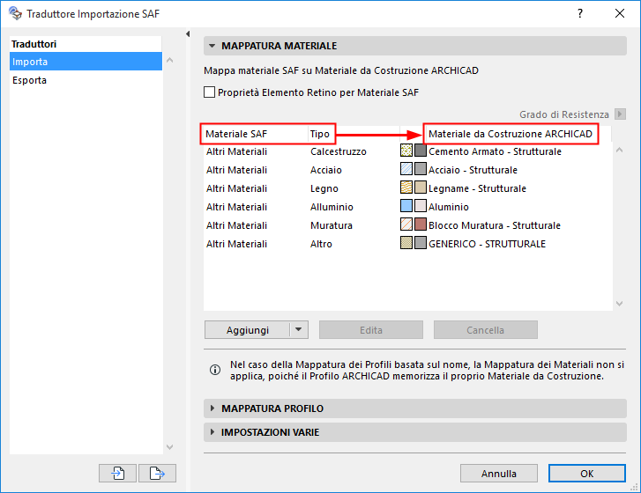Click Aluminio blue fill pattern icon
Screen dimensions: 641x493
pos(406,206)
